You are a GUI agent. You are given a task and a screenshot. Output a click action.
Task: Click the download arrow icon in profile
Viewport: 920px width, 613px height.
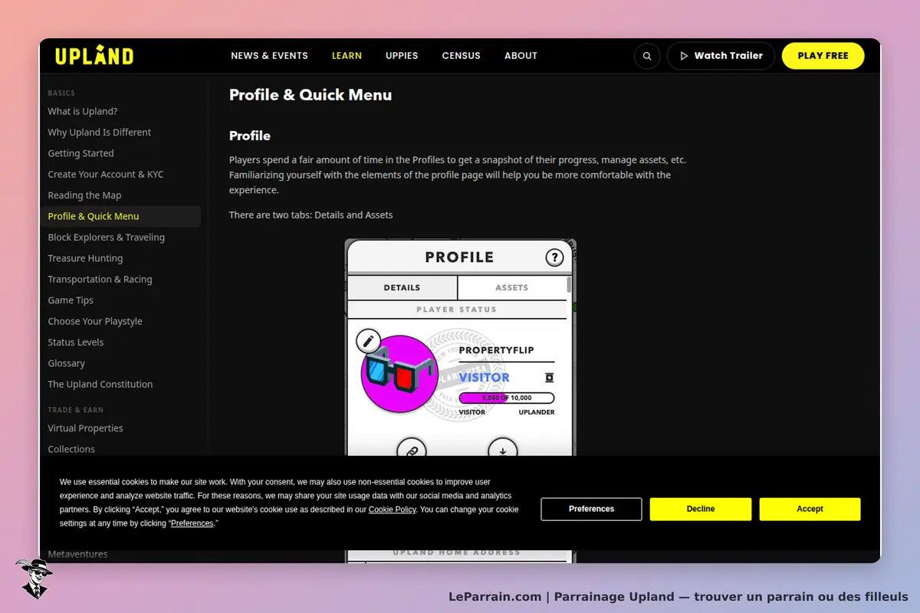tap(503, 451)
